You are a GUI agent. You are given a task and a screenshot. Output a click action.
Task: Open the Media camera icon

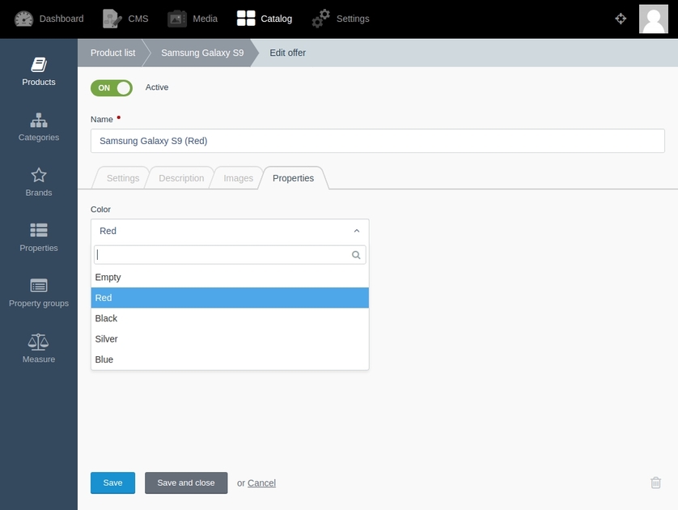[177, 19]
